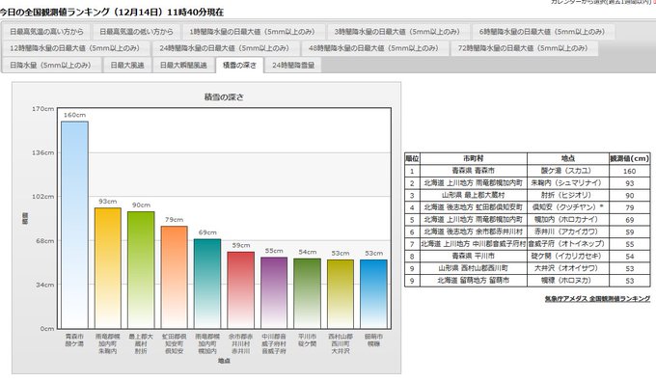Open the 日最高気温の低い方から tab
This screenshot has width=656, height=382.
(x=136, y=32)
